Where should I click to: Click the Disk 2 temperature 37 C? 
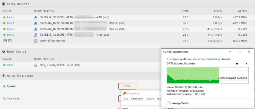[185, 29]
